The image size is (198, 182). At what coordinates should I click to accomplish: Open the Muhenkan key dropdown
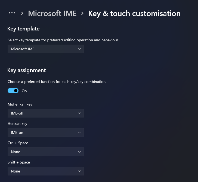(x=46, y=113)
